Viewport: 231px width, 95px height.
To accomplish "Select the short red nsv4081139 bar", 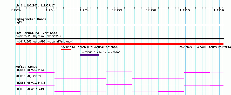I will click(66, 49).
